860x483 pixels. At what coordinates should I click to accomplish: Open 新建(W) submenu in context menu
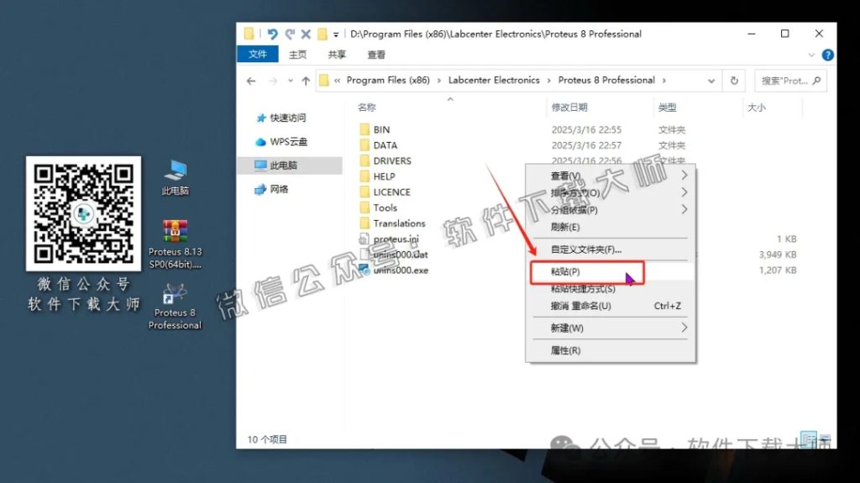(611, 328)
